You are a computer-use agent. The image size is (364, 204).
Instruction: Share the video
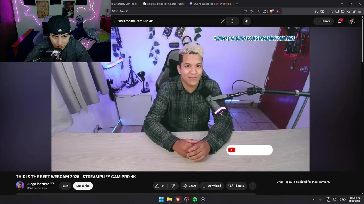[x=189, y=186]
